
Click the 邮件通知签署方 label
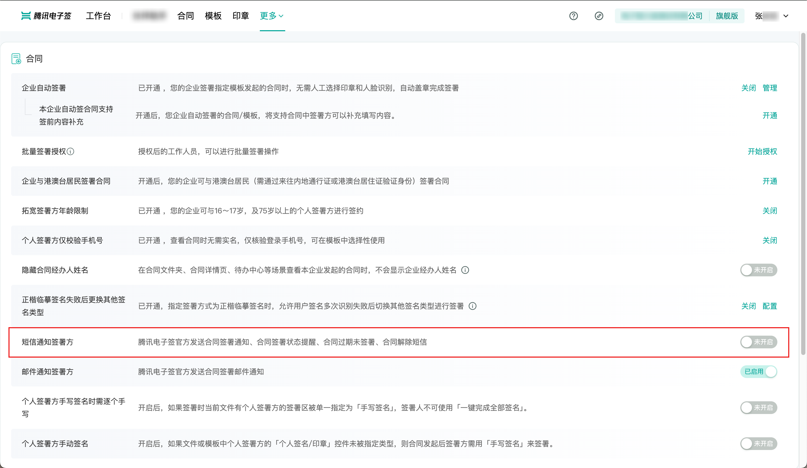47,372
